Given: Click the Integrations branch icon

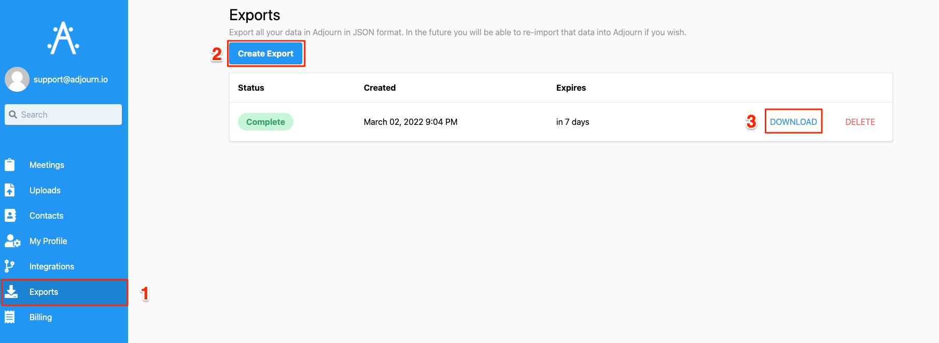Looking at the screenshot, I should coord(9,266).
